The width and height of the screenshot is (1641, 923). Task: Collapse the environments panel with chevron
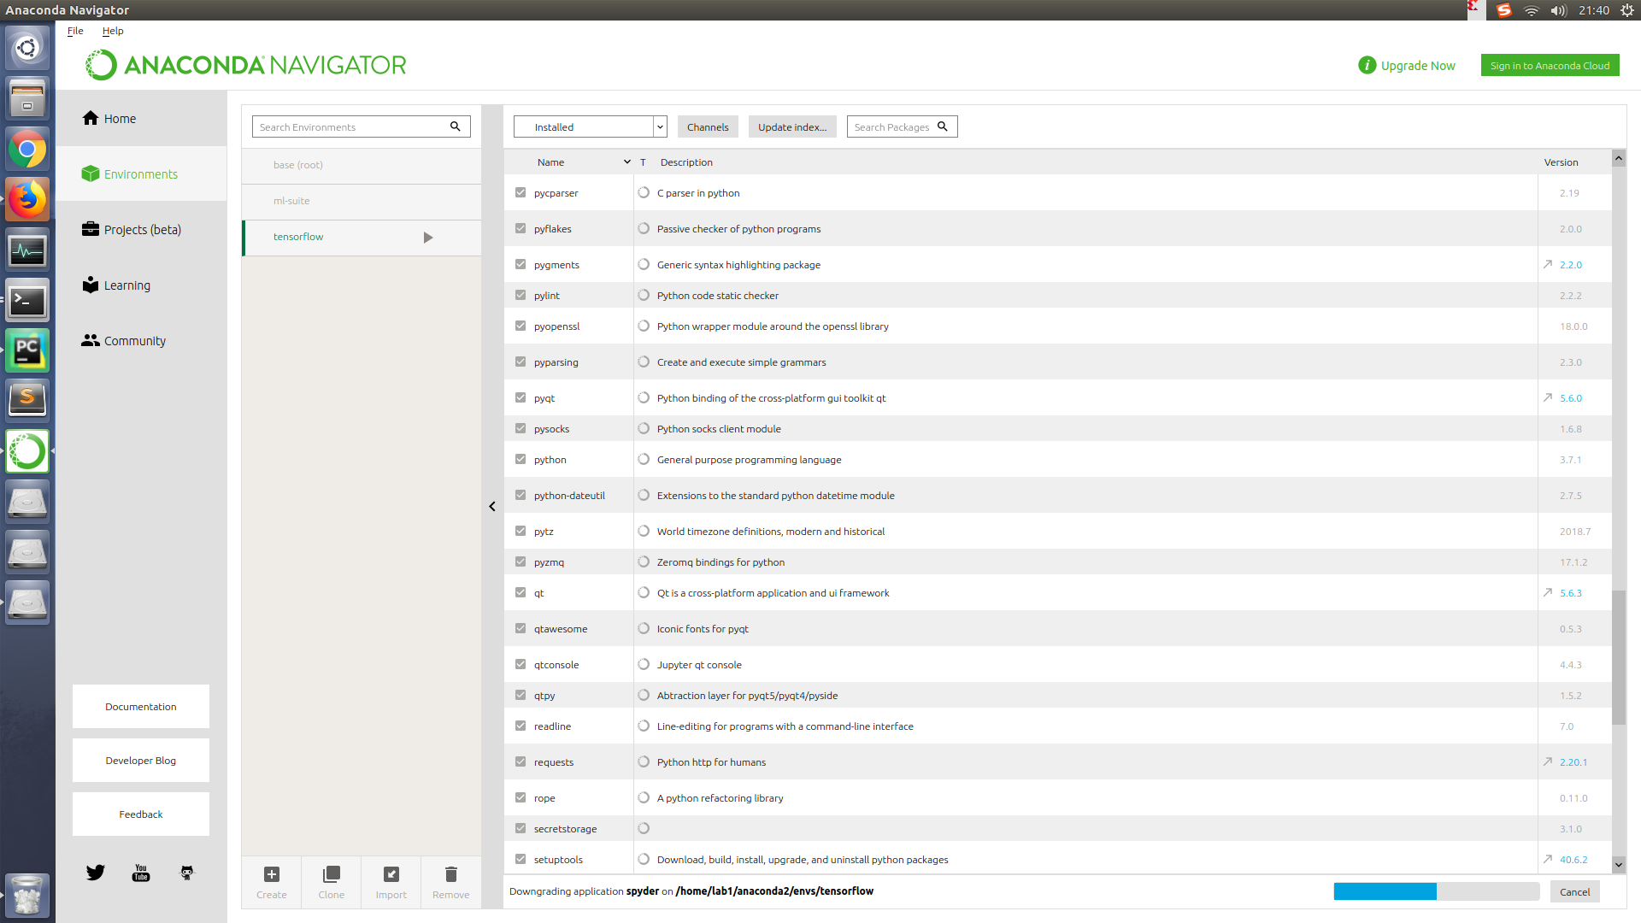492,507
